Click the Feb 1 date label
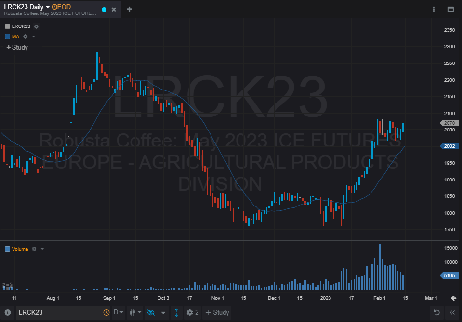Viewport: 462px width, 322px height. tap(380, 298)
